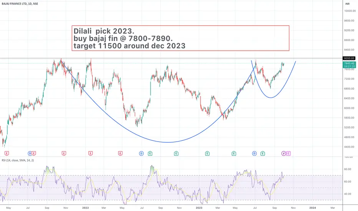Click the 6800.00 price scale label

349,89
